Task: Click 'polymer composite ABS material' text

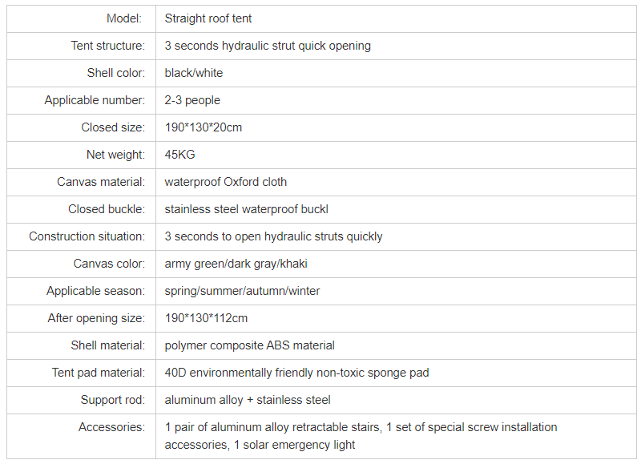Action: [x=249, y=346]
